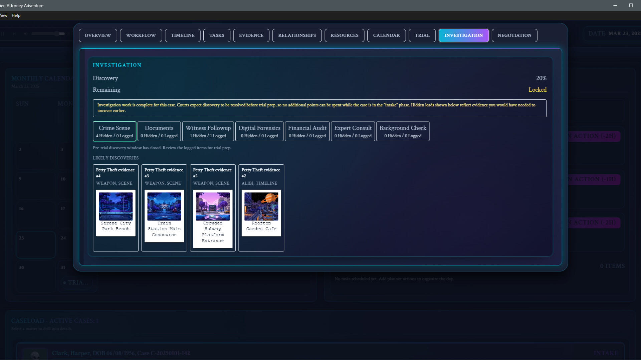Open the Expert Consult category
The height and width of the screenshot is (360, 641).
click(x=353, y=131)
